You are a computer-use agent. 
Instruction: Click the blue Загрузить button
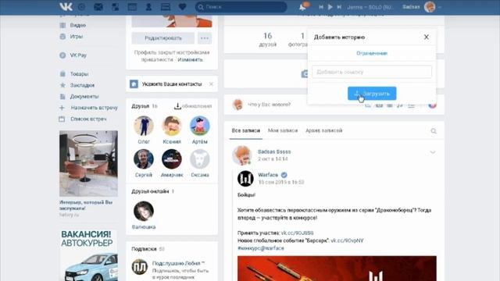372,94
